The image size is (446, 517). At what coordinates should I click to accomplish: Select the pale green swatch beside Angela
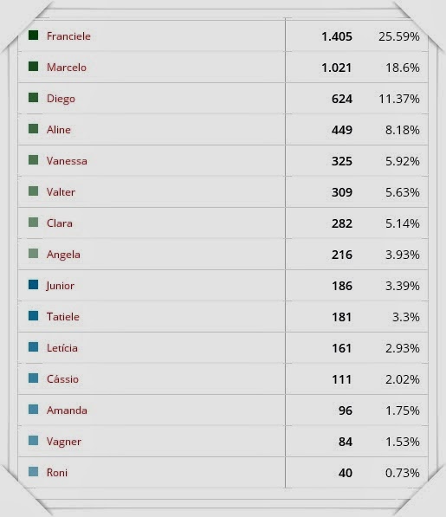[33, 254]
